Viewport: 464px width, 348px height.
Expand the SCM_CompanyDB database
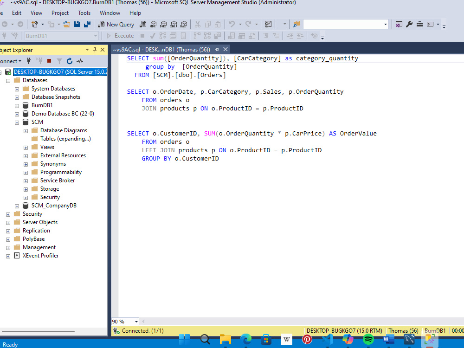pos(17,206)
